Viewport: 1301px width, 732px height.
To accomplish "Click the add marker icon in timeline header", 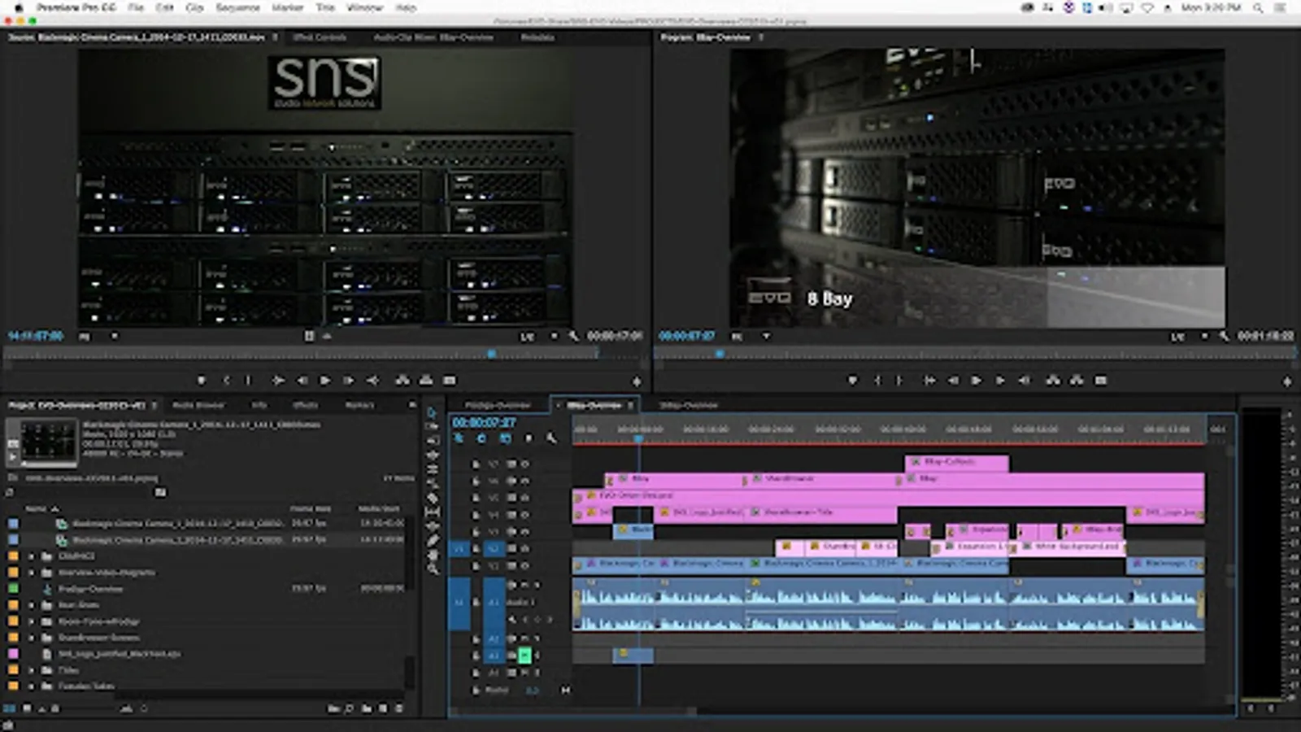I will point(529,438).
